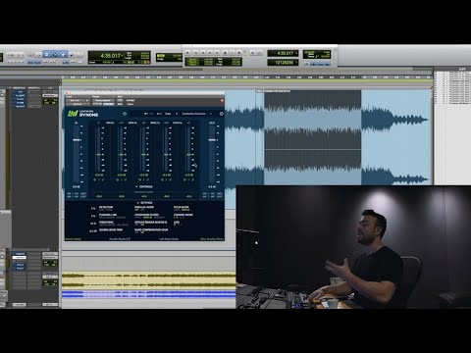Adjust the third band range fader

(143, 154)
